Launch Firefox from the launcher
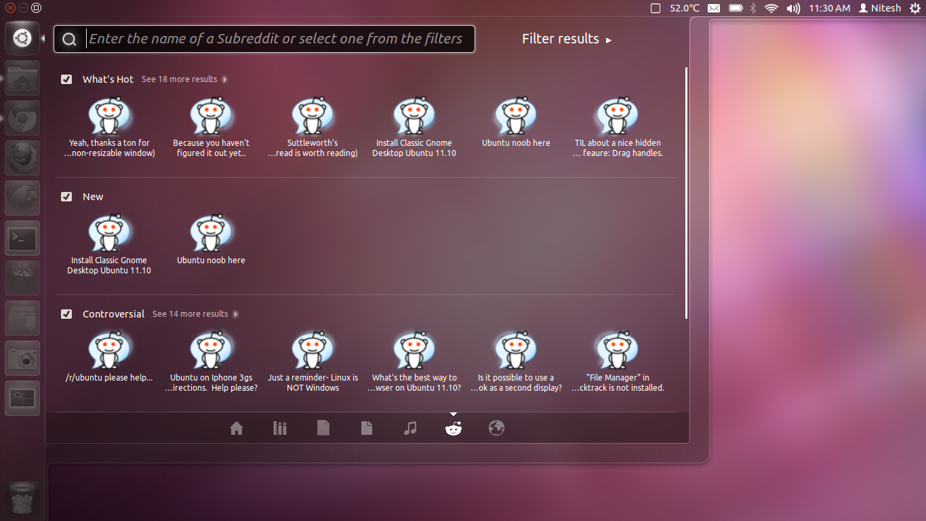 22,158
